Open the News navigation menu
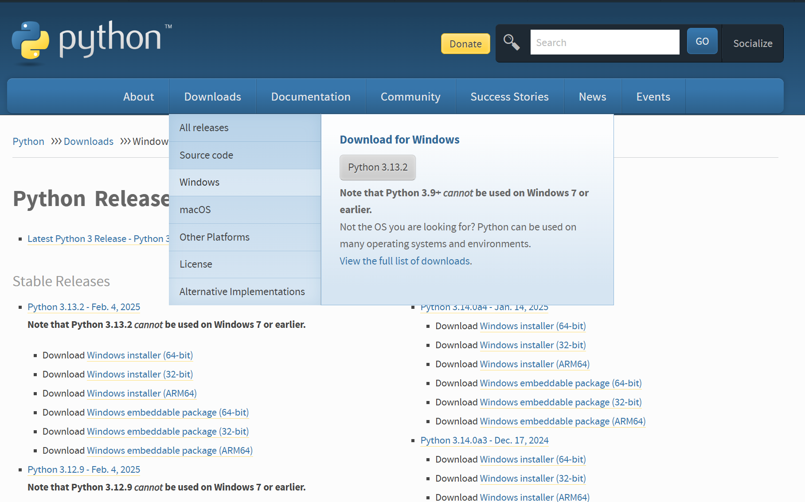805x502 pixels. [592, 97]
